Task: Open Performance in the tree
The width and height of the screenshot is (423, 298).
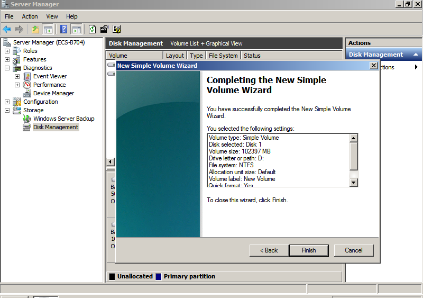Action: [49, 85]
